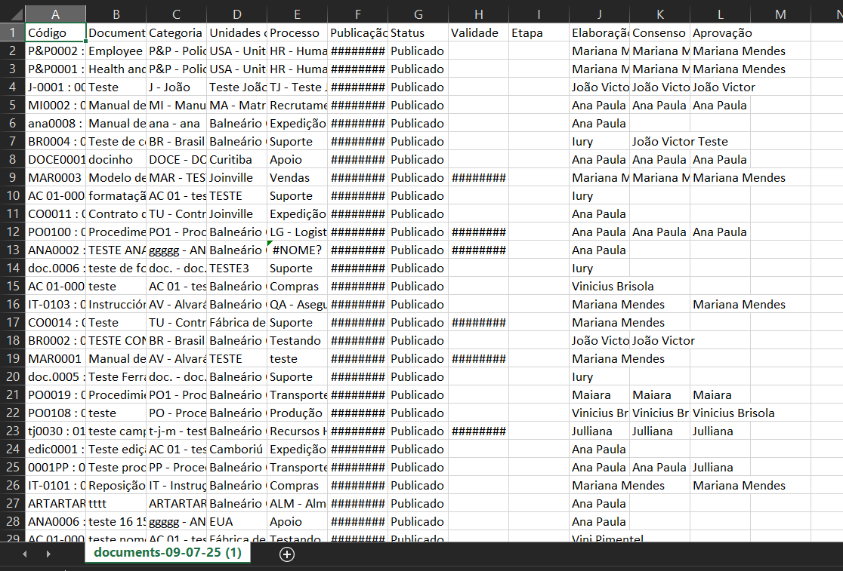Select the 'ana0008' code cell

click(55, 124)
